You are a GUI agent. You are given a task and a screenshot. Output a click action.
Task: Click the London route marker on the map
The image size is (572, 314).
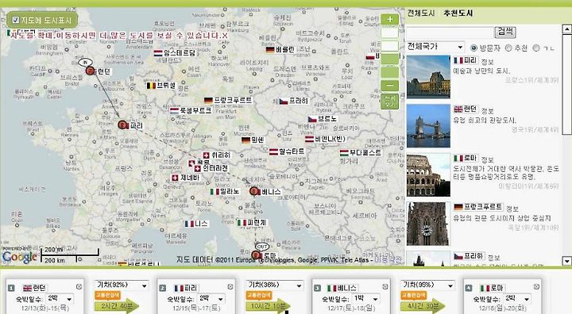tap(90, 71)
